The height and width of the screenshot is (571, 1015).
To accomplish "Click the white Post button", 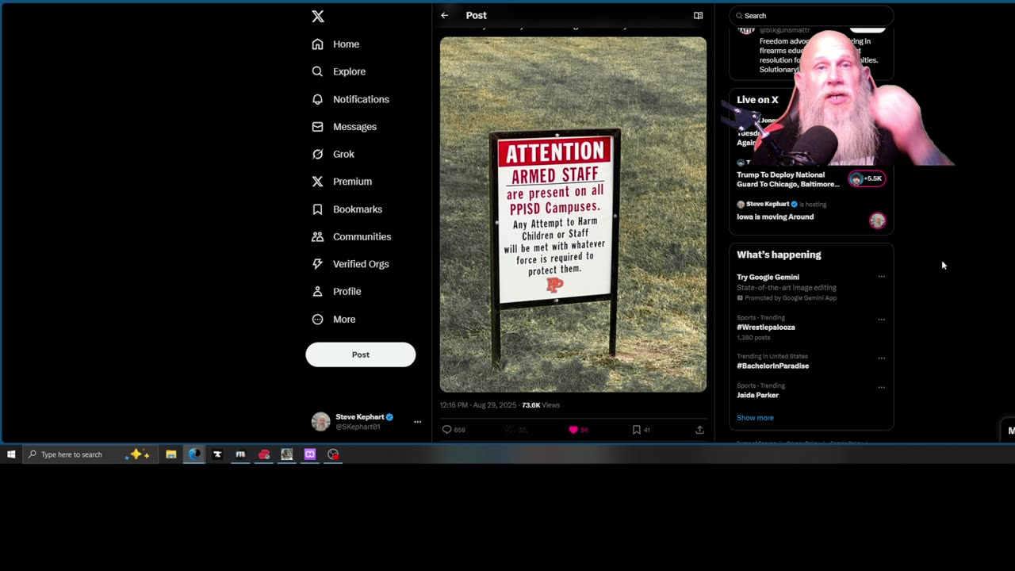I will (361, 354).
